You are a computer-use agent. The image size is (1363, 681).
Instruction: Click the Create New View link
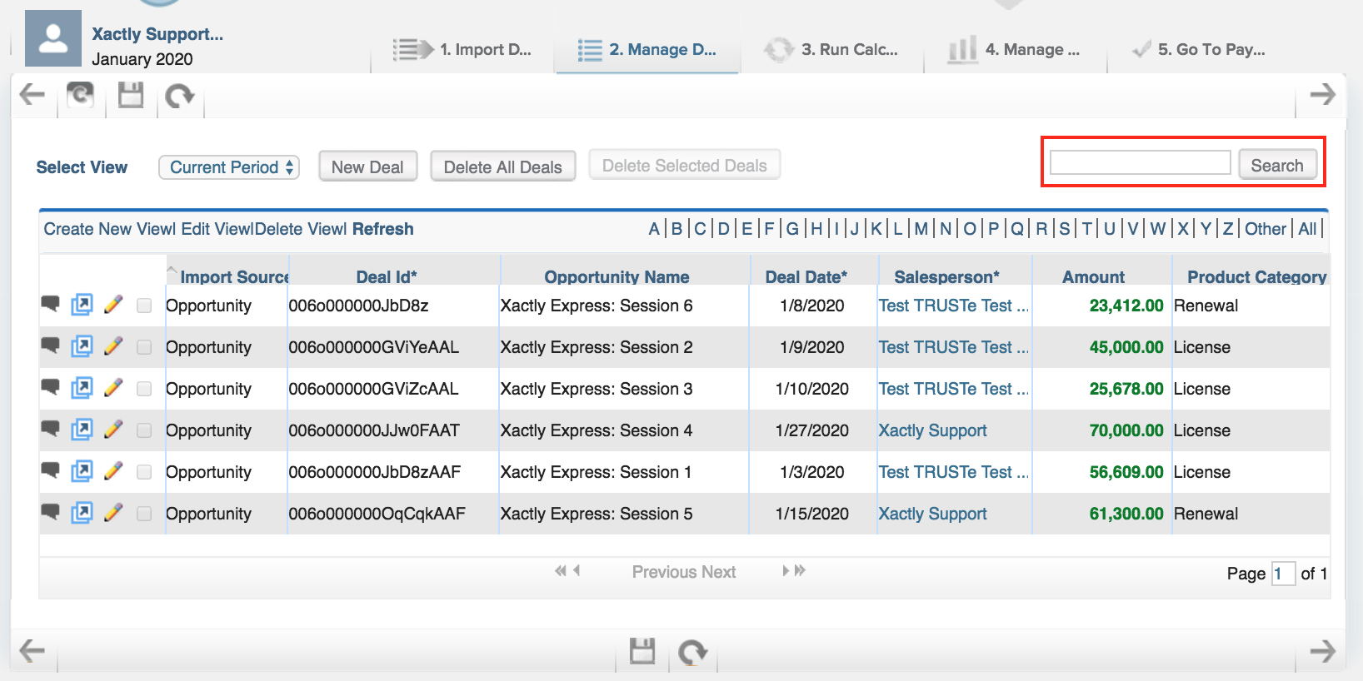point(107,229)
